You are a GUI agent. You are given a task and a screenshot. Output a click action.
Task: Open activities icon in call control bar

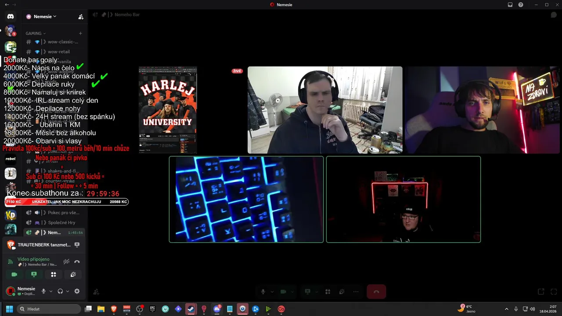(328, 291)
